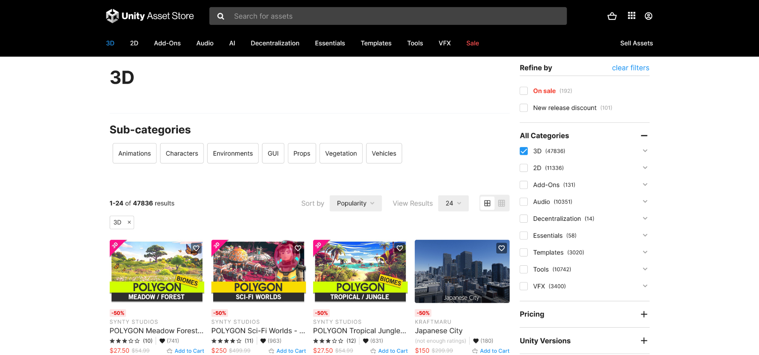Click cart icon beside $27.50 Meadow Forest
The image size is (759, 355).
click(x=169, y=351)
